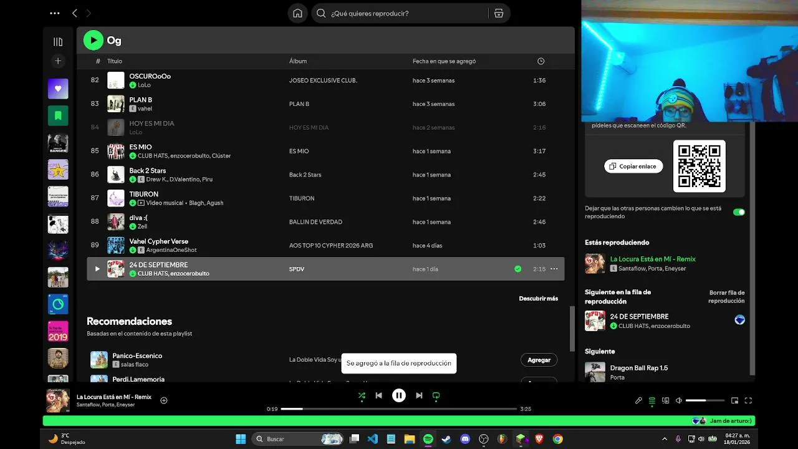Viewport: 798px width, 449px height.
Task: Sort by the Álbum column header
Action: pyautogui.click(x=298, y=61)
